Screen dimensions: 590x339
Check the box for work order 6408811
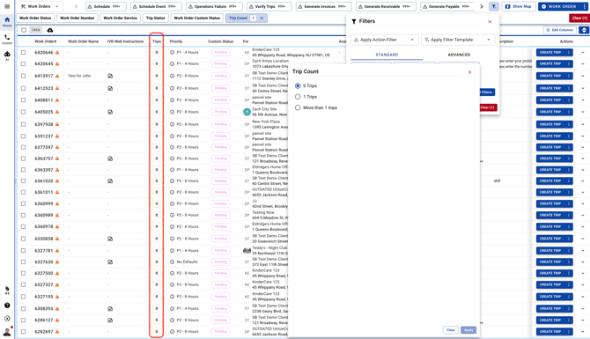[23, 100]
